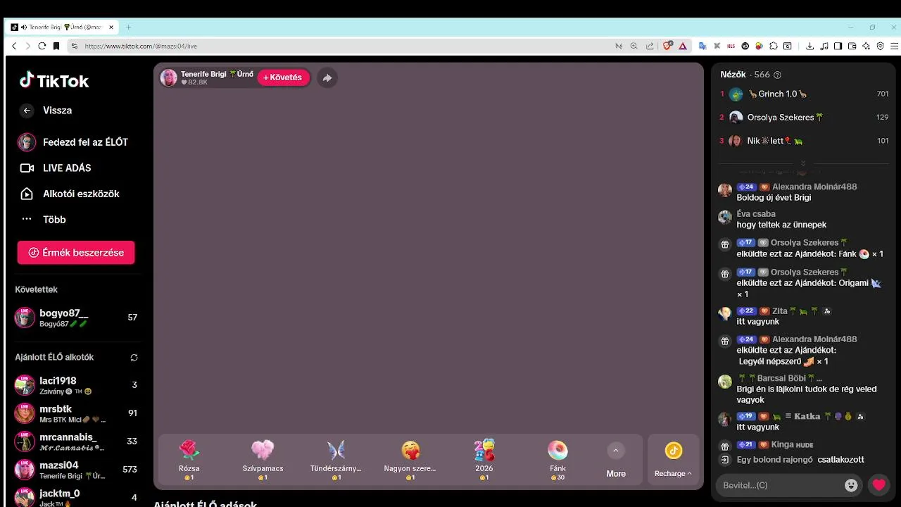Click the Érmék beszerzése button
The width and height of the screenshot is (901, 507).
tap(76, 253)
